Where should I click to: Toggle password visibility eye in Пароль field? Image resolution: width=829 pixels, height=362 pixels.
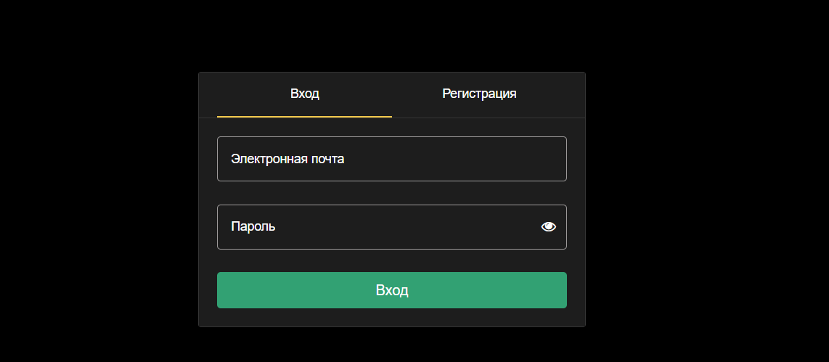pyautogui.click(x=548, y=227)
